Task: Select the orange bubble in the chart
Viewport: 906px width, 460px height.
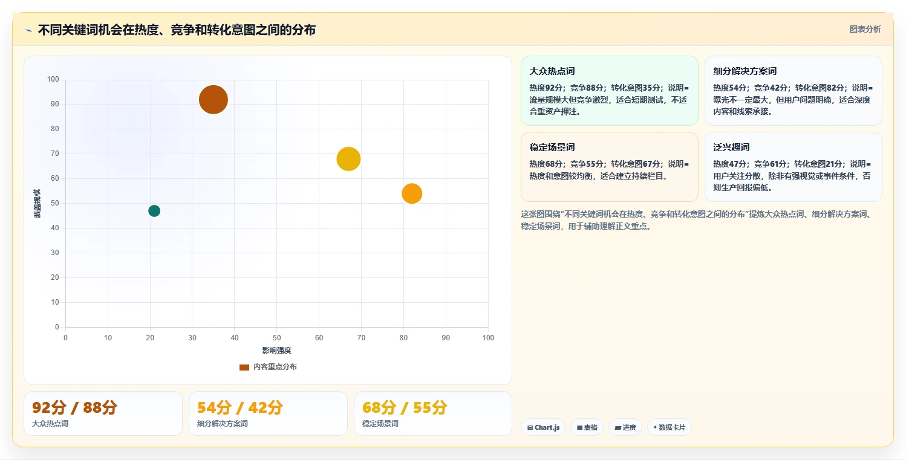Action: [x=412, y=193]
